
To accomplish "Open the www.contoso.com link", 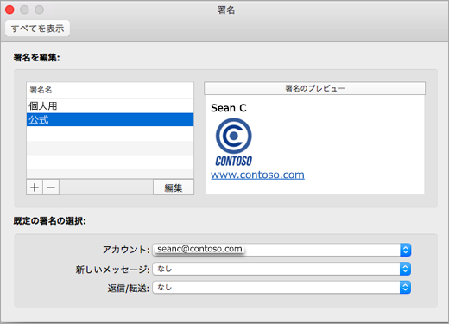I will pos(257,175).
